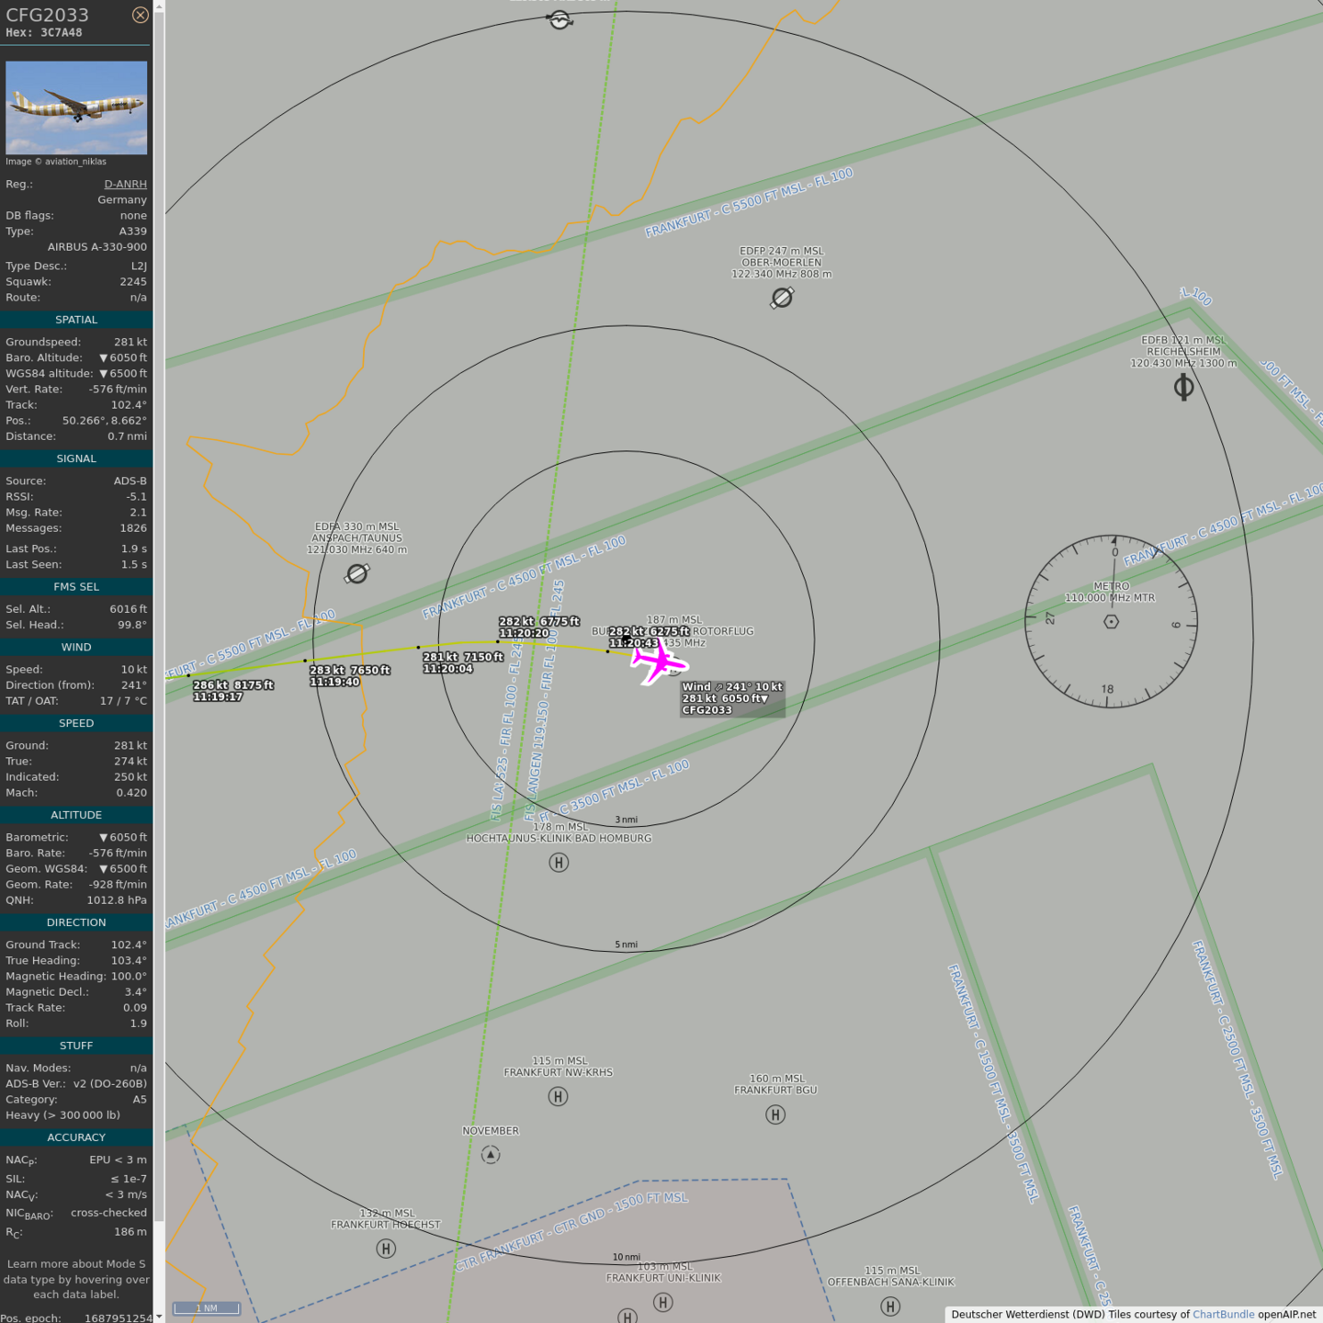Click the magenta CFG2033 aircraft icon
Viewport: 1323px width, 1323px height.
click(659, 661)
